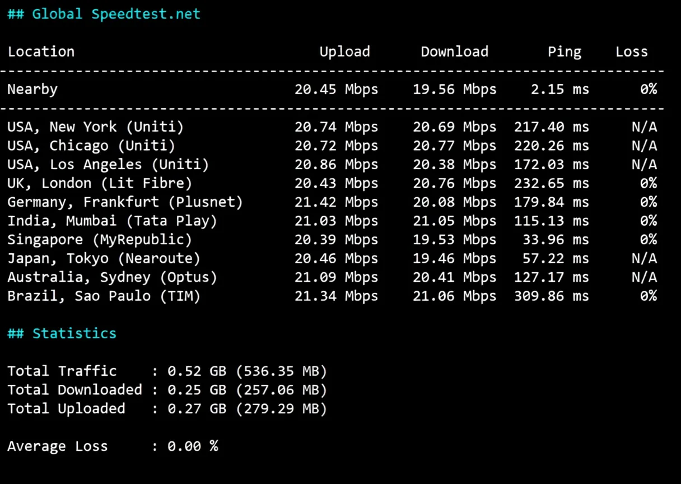The image size is (681, 484).
Task: Select the Ping column header
Action: [564, 52]
